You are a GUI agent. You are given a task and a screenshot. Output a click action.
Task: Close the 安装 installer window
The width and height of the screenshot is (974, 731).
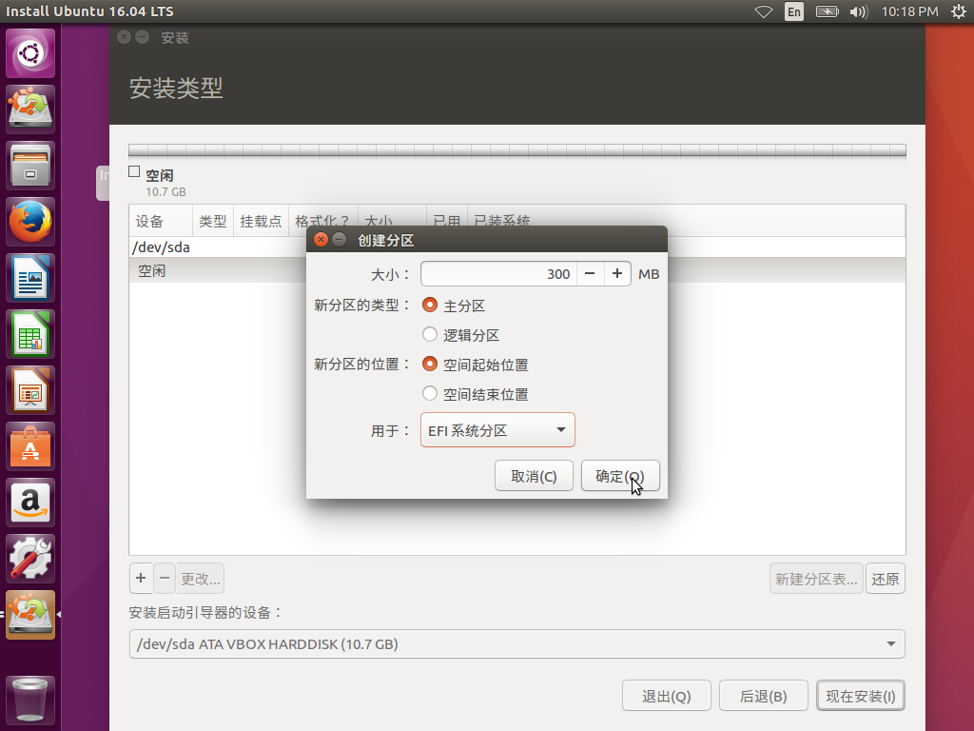(125, 37)
